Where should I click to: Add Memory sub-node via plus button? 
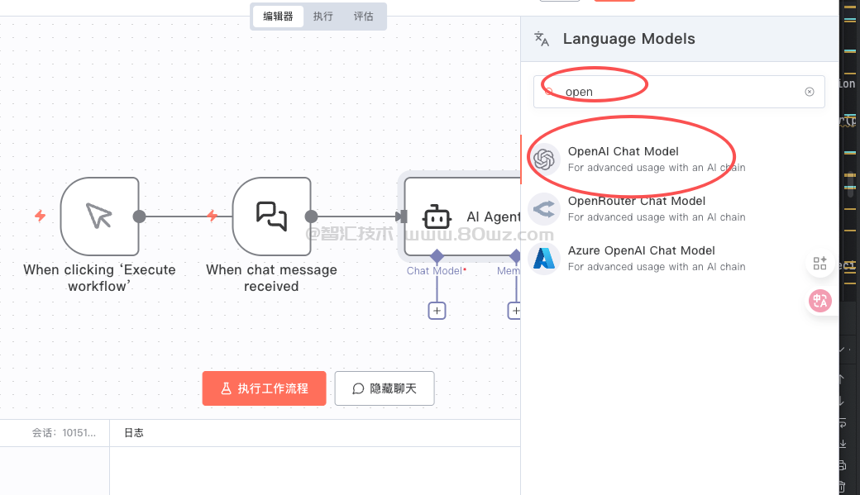514,311
